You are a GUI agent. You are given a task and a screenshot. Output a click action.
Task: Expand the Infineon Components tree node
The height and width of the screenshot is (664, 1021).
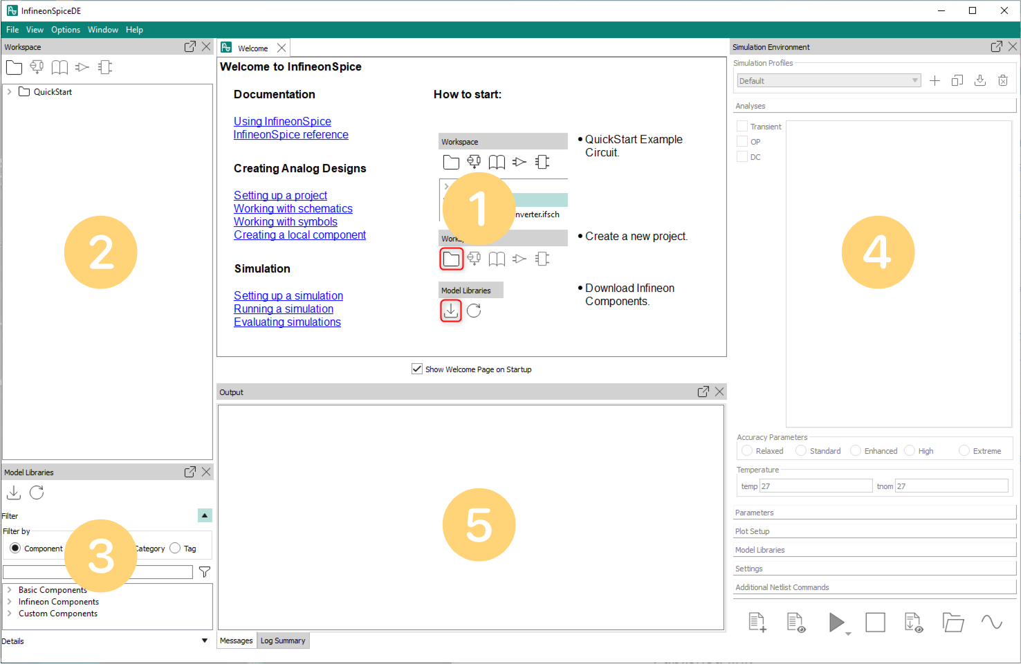point(9,602)
